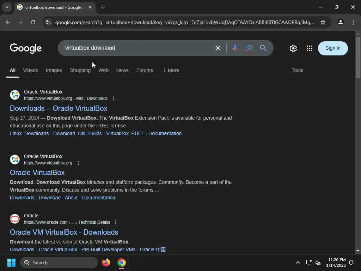The width and height of the screenshot is (361, 271).
Task: Open the VirtualBox_PUEL sitelink
Action: tap(125, 133)
